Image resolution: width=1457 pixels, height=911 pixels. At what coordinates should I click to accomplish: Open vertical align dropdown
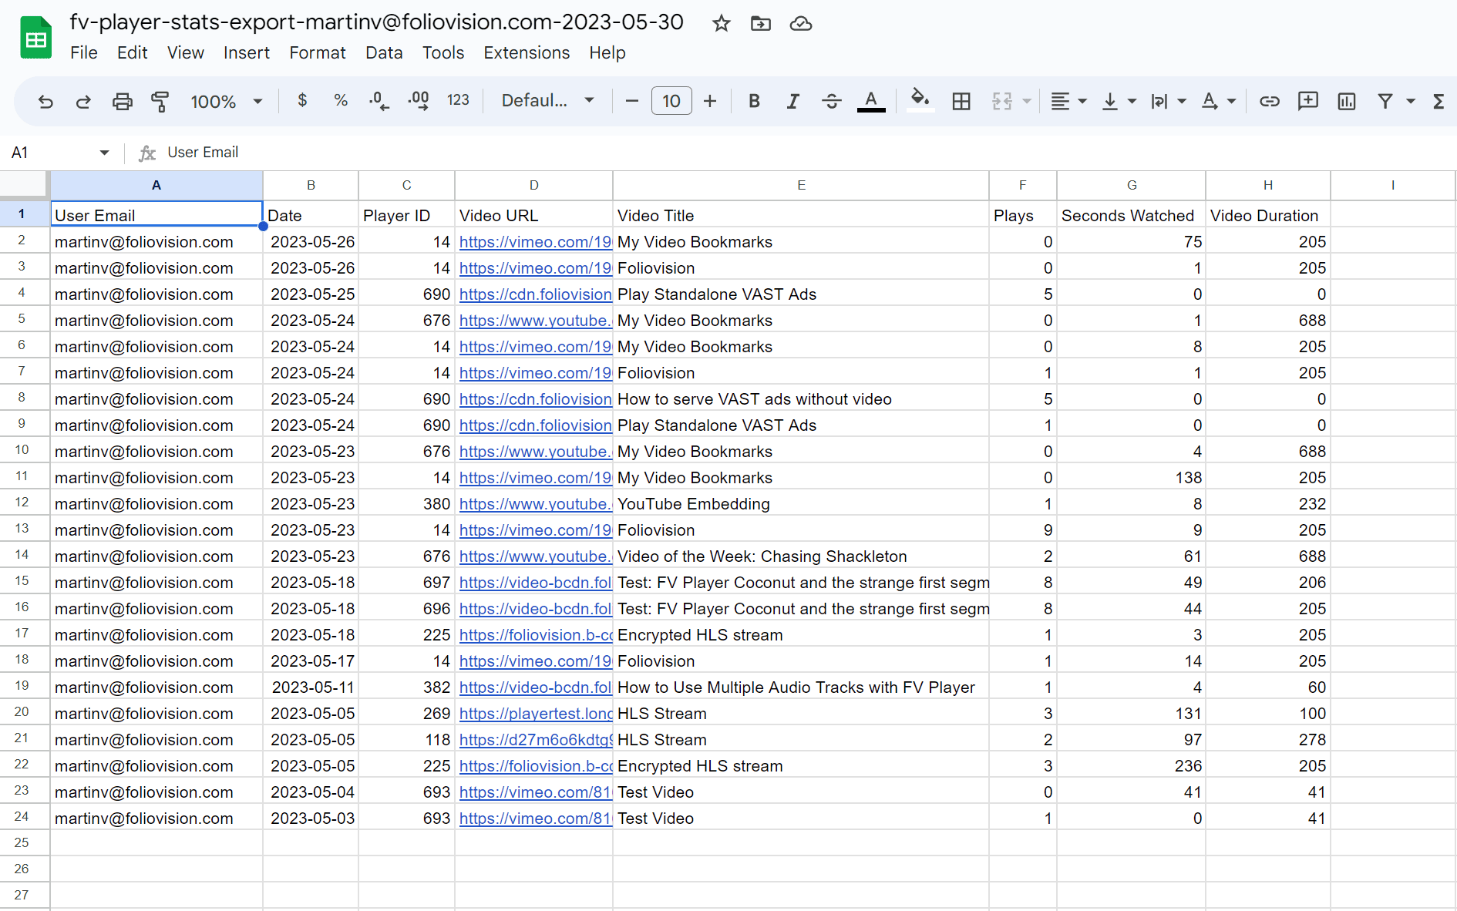click(x=1119, y=101)
